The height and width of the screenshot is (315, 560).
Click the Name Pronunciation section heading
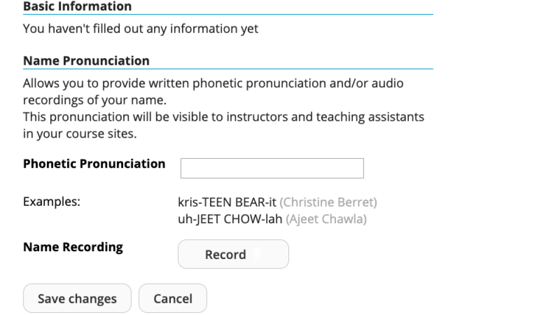click(x=86, y=60)
